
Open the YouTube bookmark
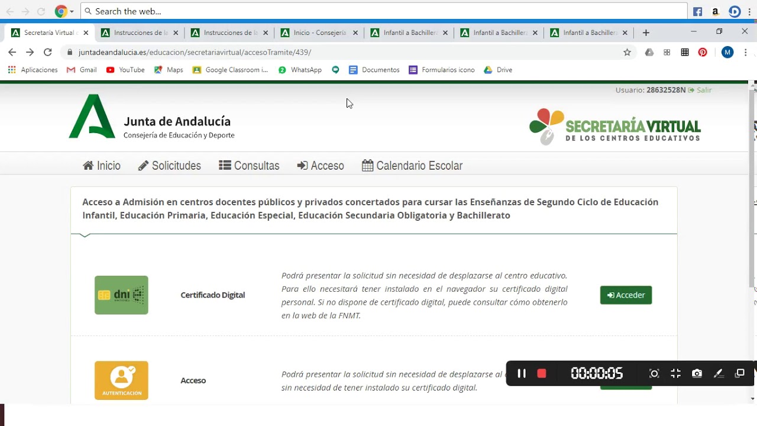125,70
